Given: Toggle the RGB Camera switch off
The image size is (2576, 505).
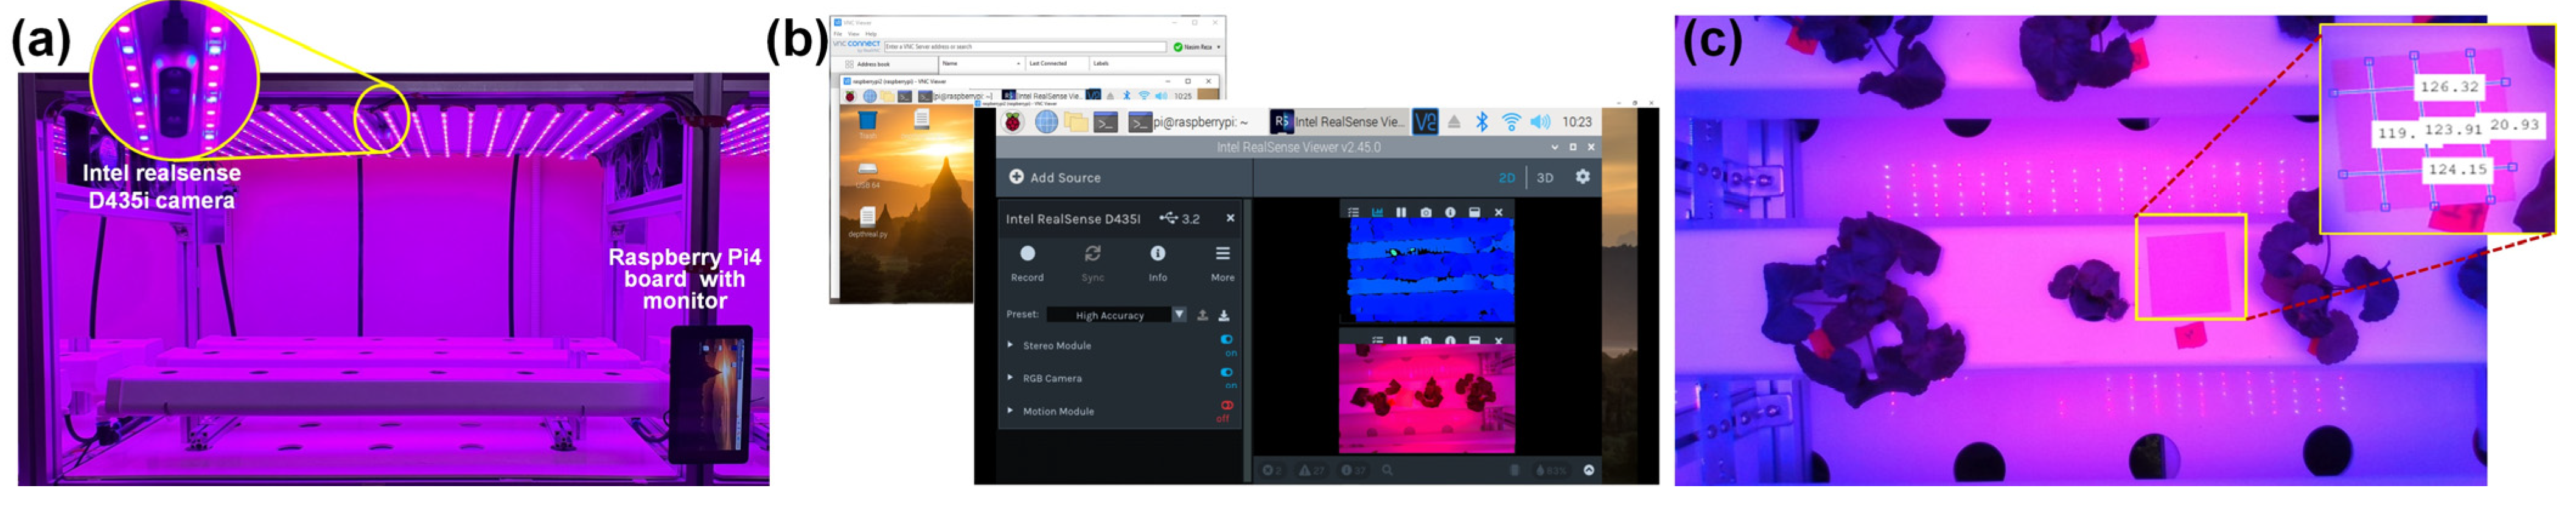Looking at the screenshot, I should click(x=1227, y=373).
